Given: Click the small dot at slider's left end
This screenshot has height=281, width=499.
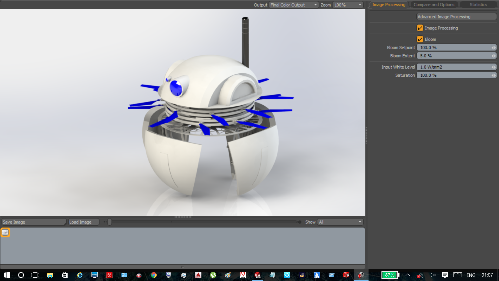Looking at the screenshot, I should pos(104,222).
